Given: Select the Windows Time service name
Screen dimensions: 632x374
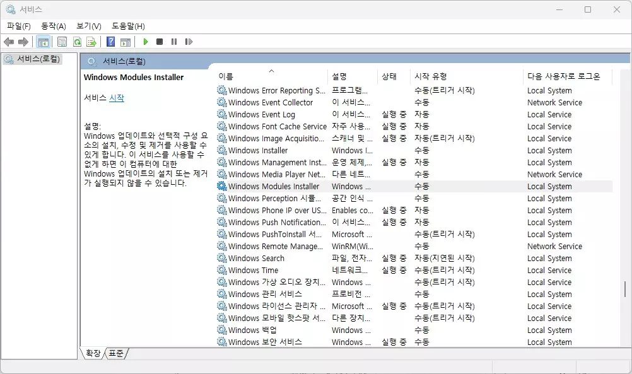Looking at the screenshot, I should [253, 270].
